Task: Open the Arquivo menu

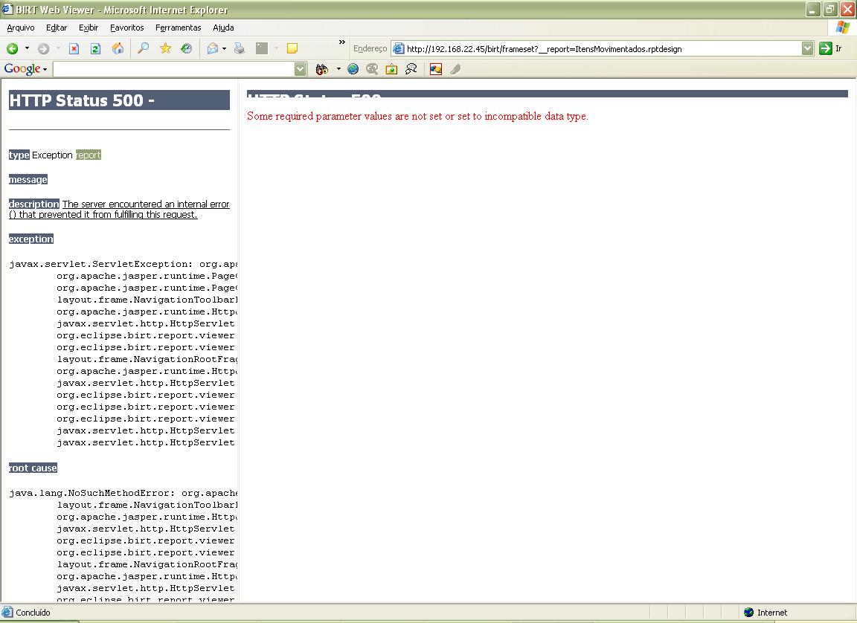Action: 21,28
